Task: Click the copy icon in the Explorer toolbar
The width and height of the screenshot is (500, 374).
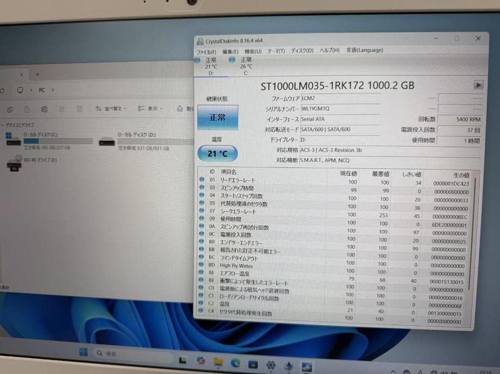Action: coord(10,110)
